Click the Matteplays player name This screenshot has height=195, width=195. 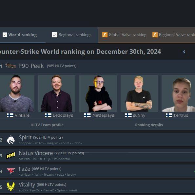[103, 115]
